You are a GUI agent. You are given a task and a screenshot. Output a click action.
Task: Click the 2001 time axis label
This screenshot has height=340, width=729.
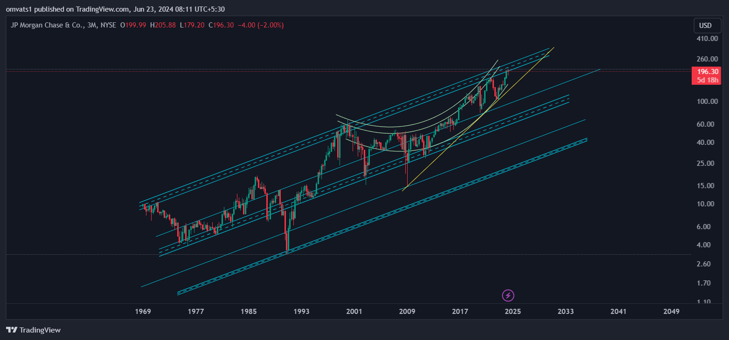click(x=354, y=311)
